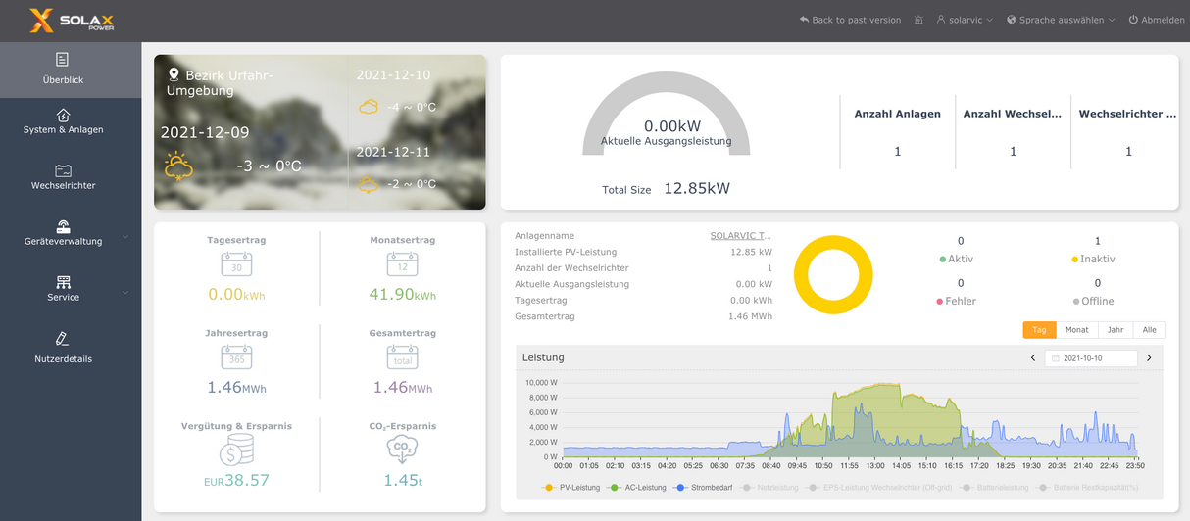
Task: Click the yellow status donut chart
Action: coord(832,275)
